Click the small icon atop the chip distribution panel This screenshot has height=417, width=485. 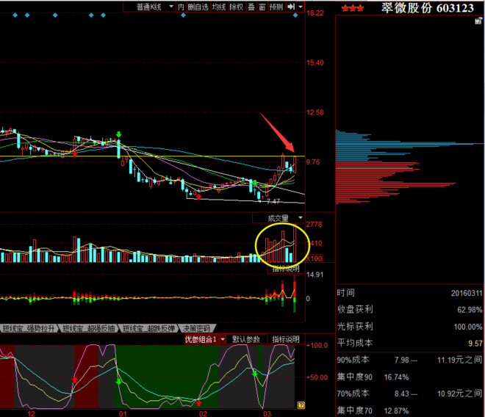(478, 21)
